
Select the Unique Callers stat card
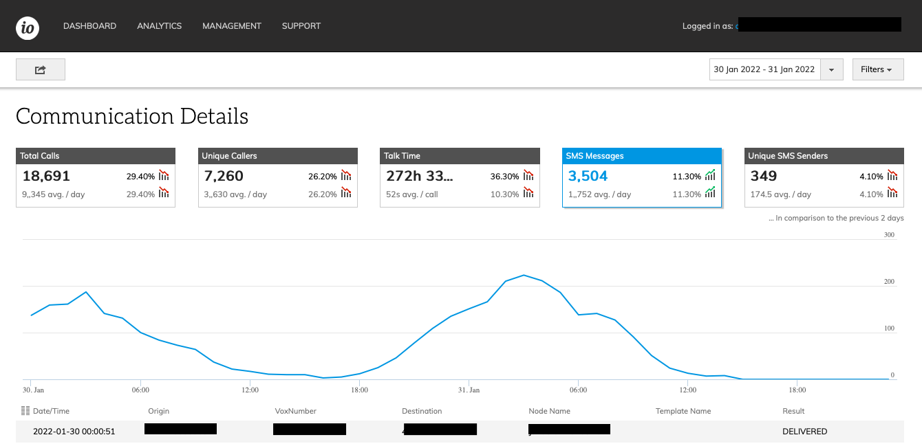coord(277,177)
